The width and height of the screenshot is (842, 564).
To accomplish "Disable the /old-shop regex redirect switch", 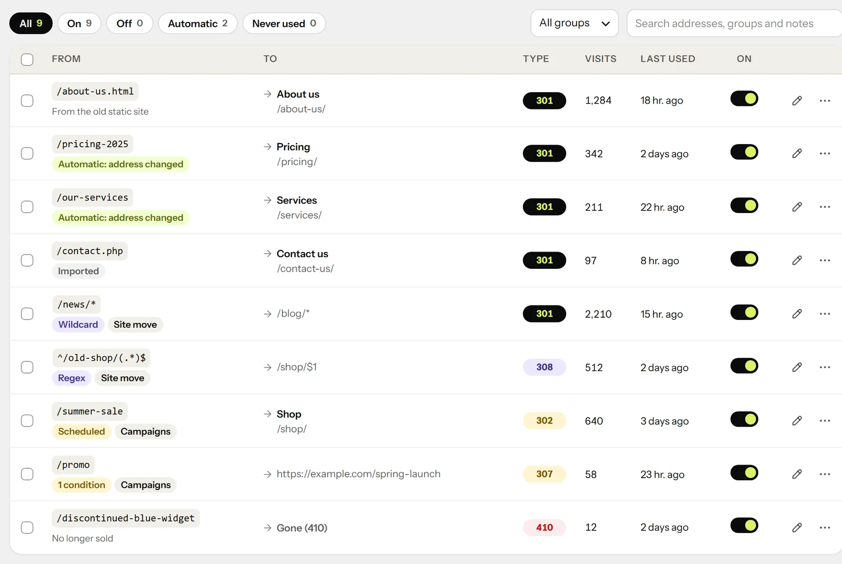I will pos(744,366).
